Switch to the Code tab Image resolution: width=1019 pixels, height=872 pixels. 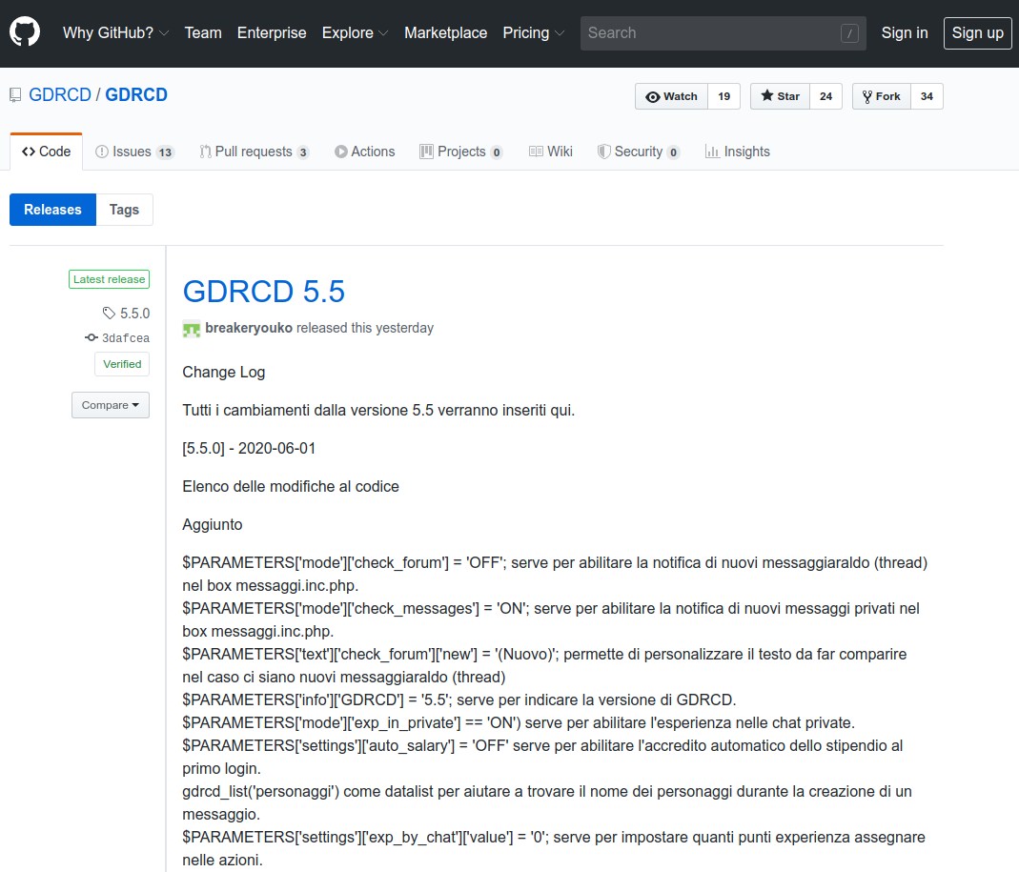(46, 152)
